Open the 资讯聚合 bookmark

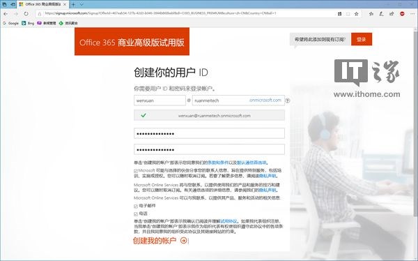pos(68,23)
